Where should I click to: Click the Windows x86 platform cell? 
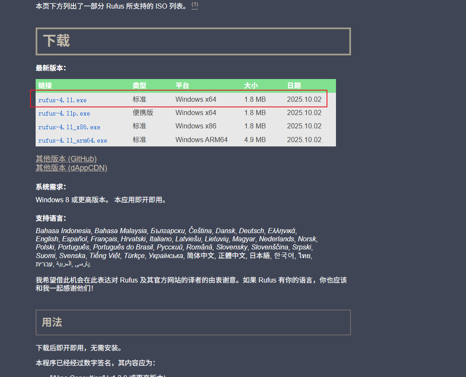pyautogui.click(x=196, y=126)
